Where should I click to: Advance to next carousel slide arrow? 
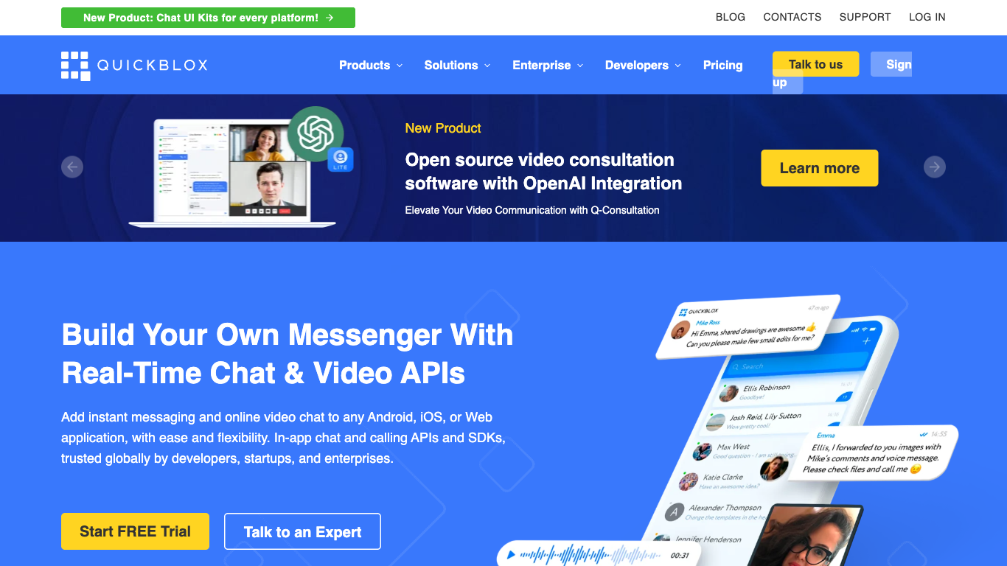935,167
